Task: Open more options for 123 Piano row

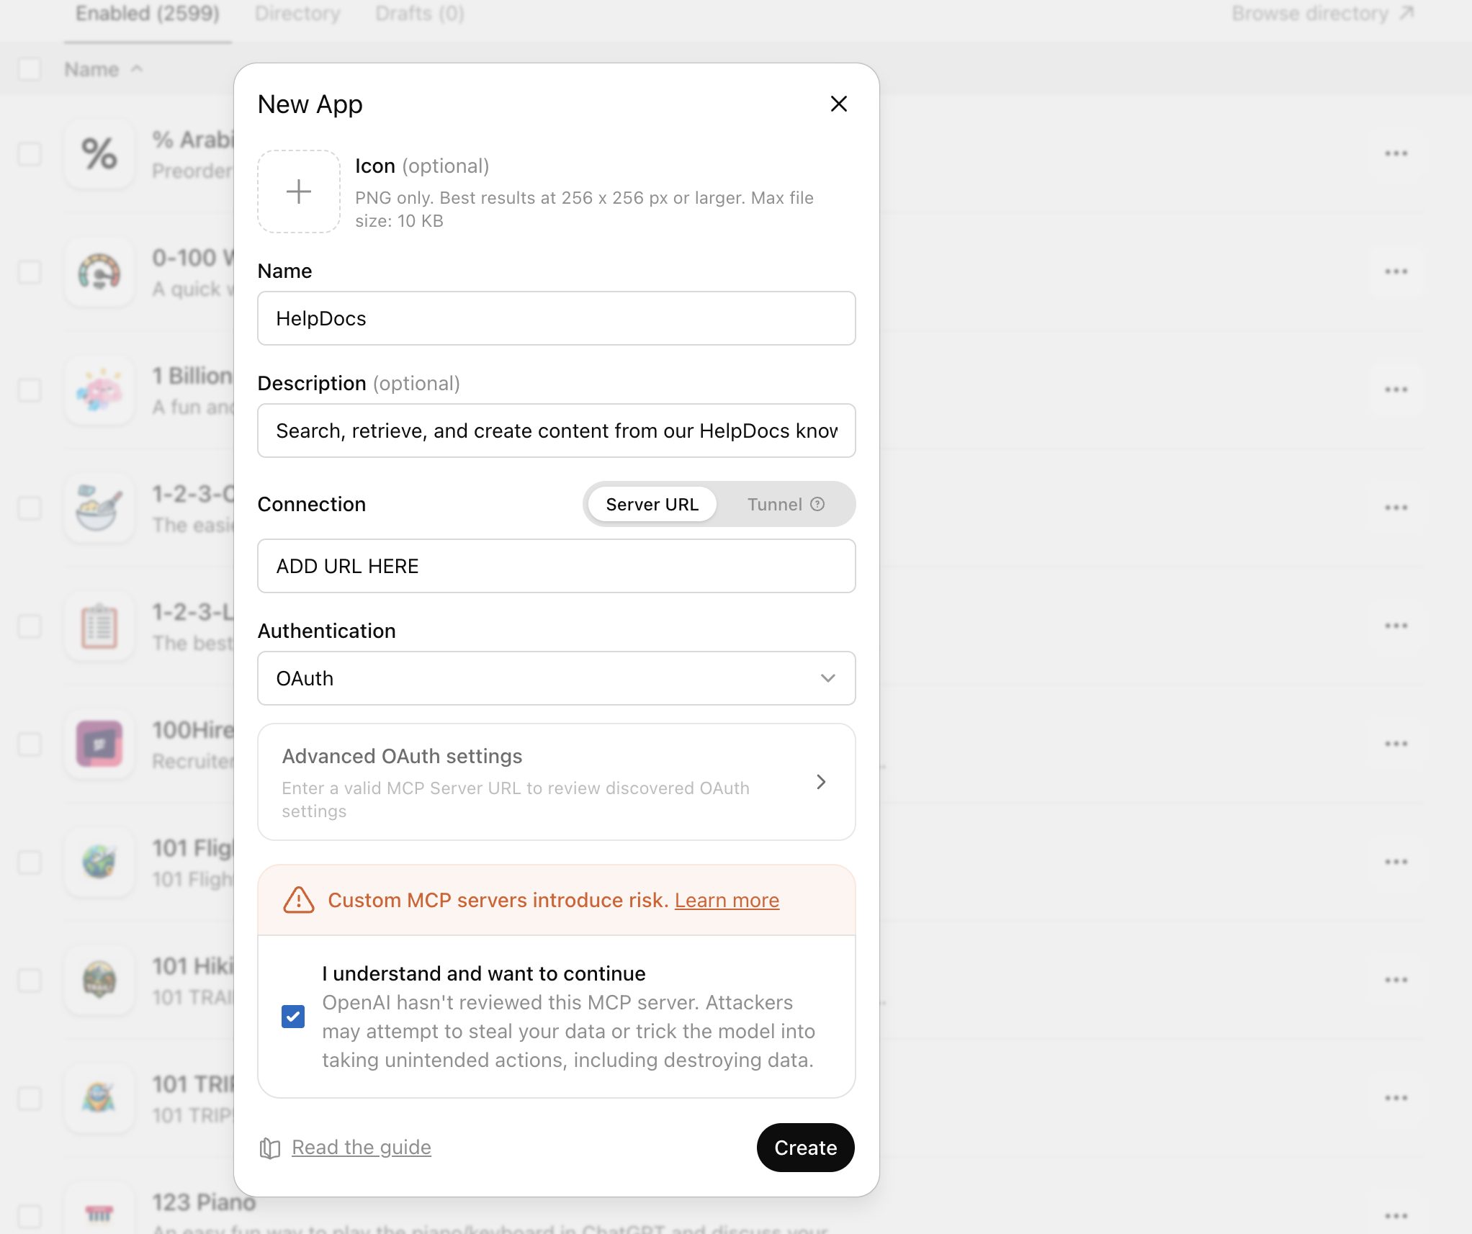Action: tap(1396, 1216)
